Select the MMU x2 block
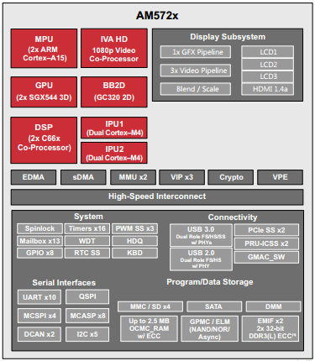This screenshot has height=361, width=315. pyautogui.click(x=133, y=177)
